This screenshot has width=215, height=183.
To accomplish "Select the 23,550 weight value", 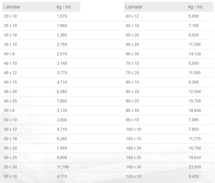I will pyautogui.click(x=195, y=167).
